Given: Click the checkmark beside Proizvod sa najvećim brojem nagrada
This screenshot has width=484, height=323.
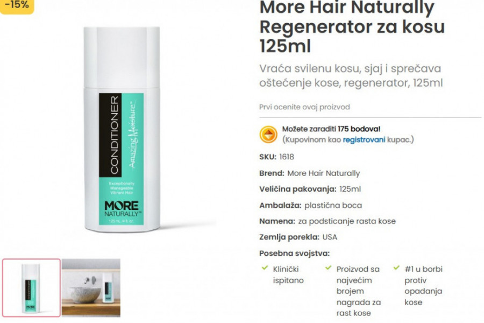Looking at the screenshot, I should point(329,268).
